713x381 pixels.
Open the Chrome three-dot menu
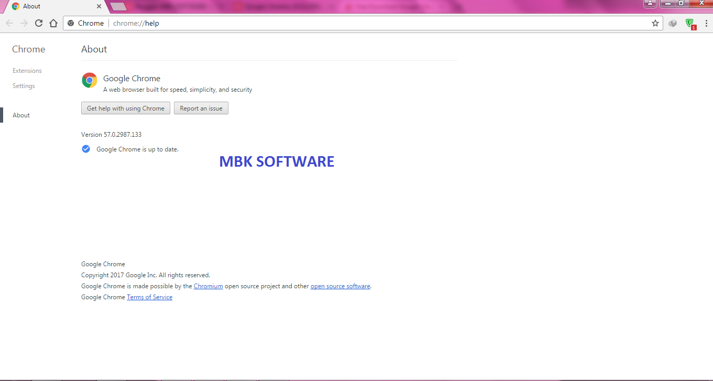[x=706, y=23]
